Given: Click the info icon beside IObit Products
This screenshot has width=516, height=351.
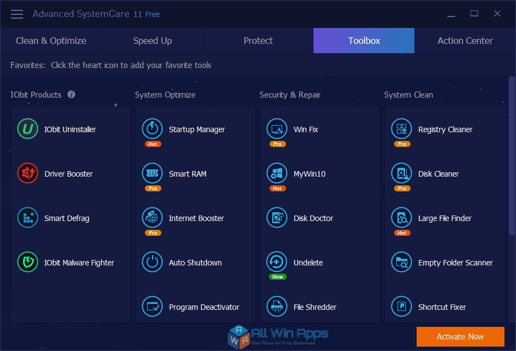Looking at the screenshot, I should (71, 94).
